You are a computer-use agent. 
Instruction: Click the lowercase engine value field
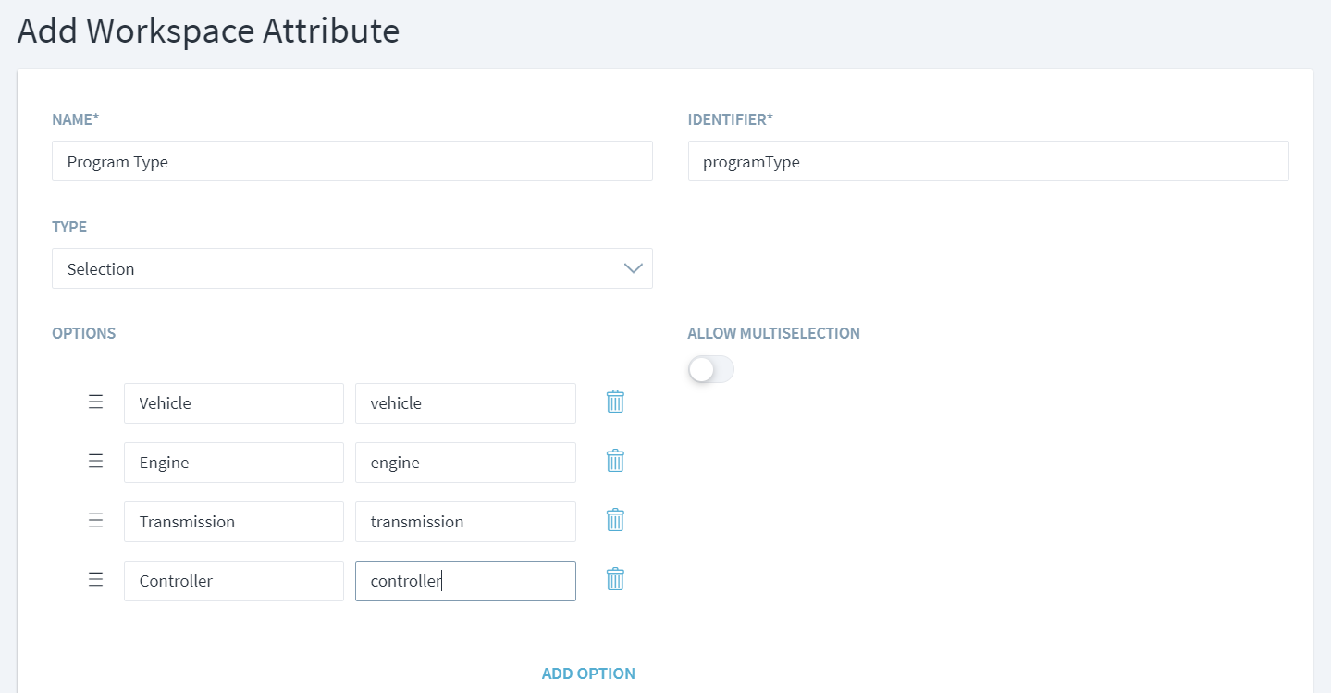click(465, 463)
